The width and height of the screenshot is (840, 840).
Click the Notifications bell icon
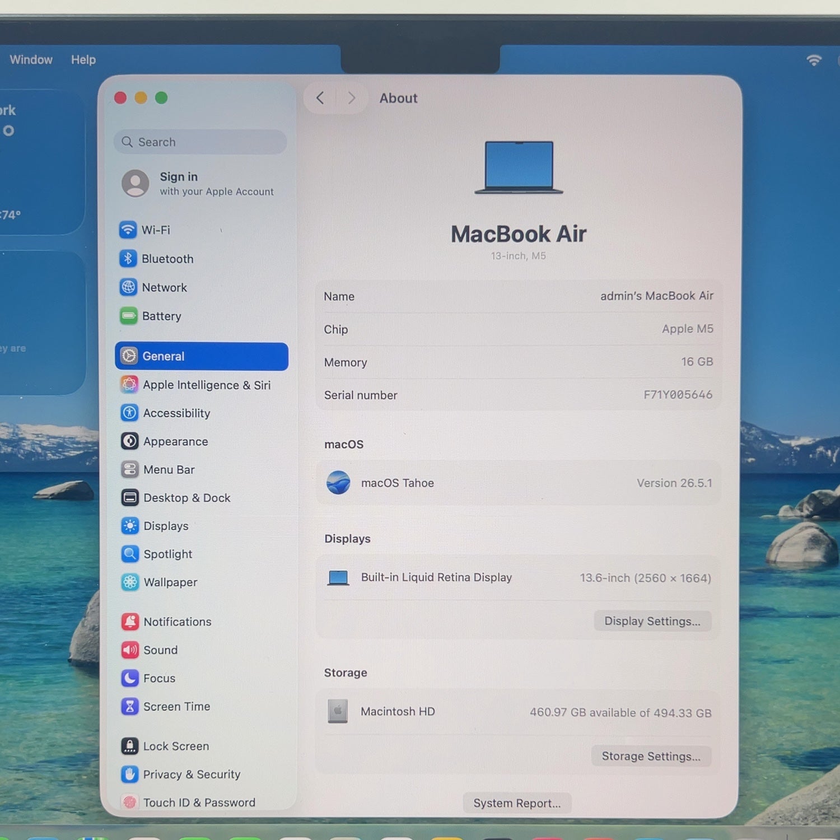click(130, 622)
